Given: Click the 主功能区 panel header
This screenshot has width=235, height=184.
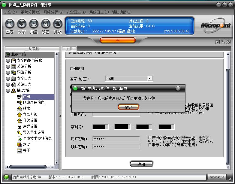Looking at the screenshot, I should [x=32, y=49].
